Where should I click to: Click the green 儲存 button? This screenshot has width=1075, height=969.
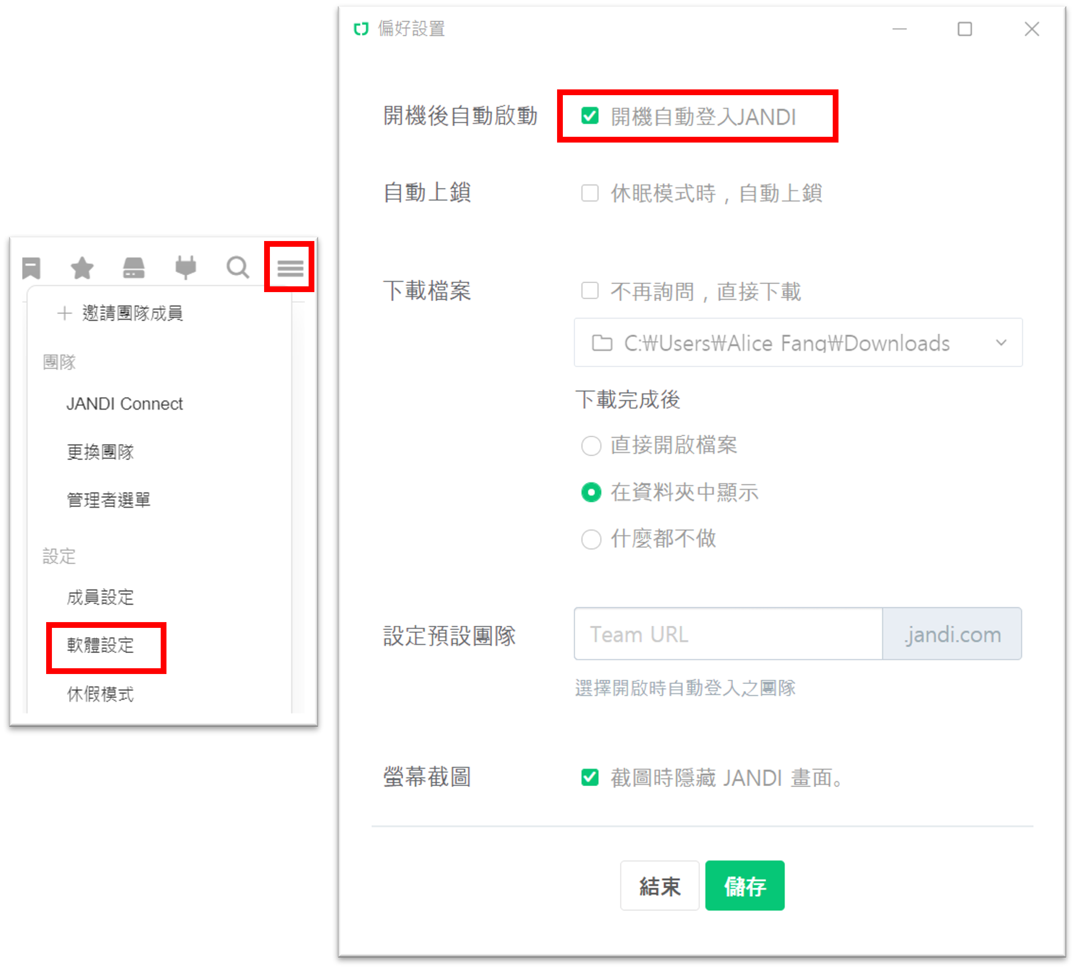coord(745,886)
